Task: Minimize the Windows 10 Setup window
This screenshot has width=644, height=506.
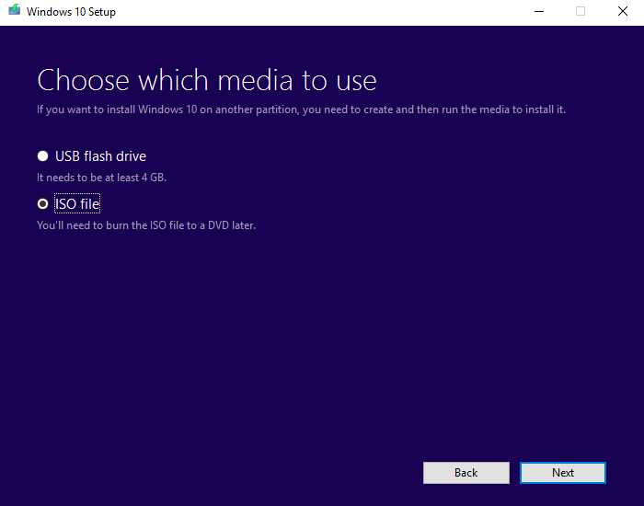Action: (x=538, y=12)
